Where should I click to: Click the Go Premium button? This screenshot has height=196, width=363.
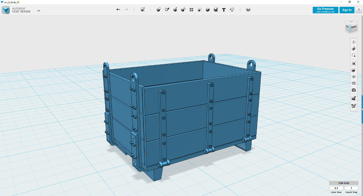tap(326, 10)
